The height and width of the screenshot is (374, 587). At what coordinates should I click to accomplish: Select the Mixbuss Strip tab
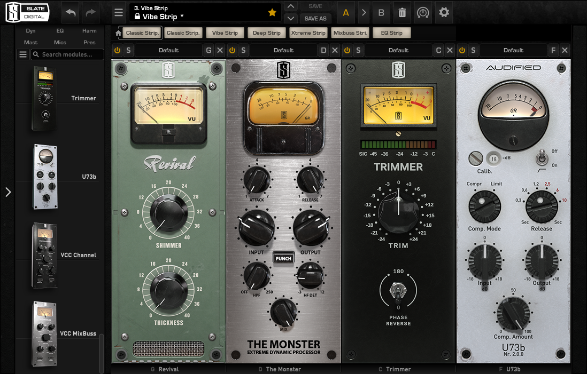click(x=350, y=33)
